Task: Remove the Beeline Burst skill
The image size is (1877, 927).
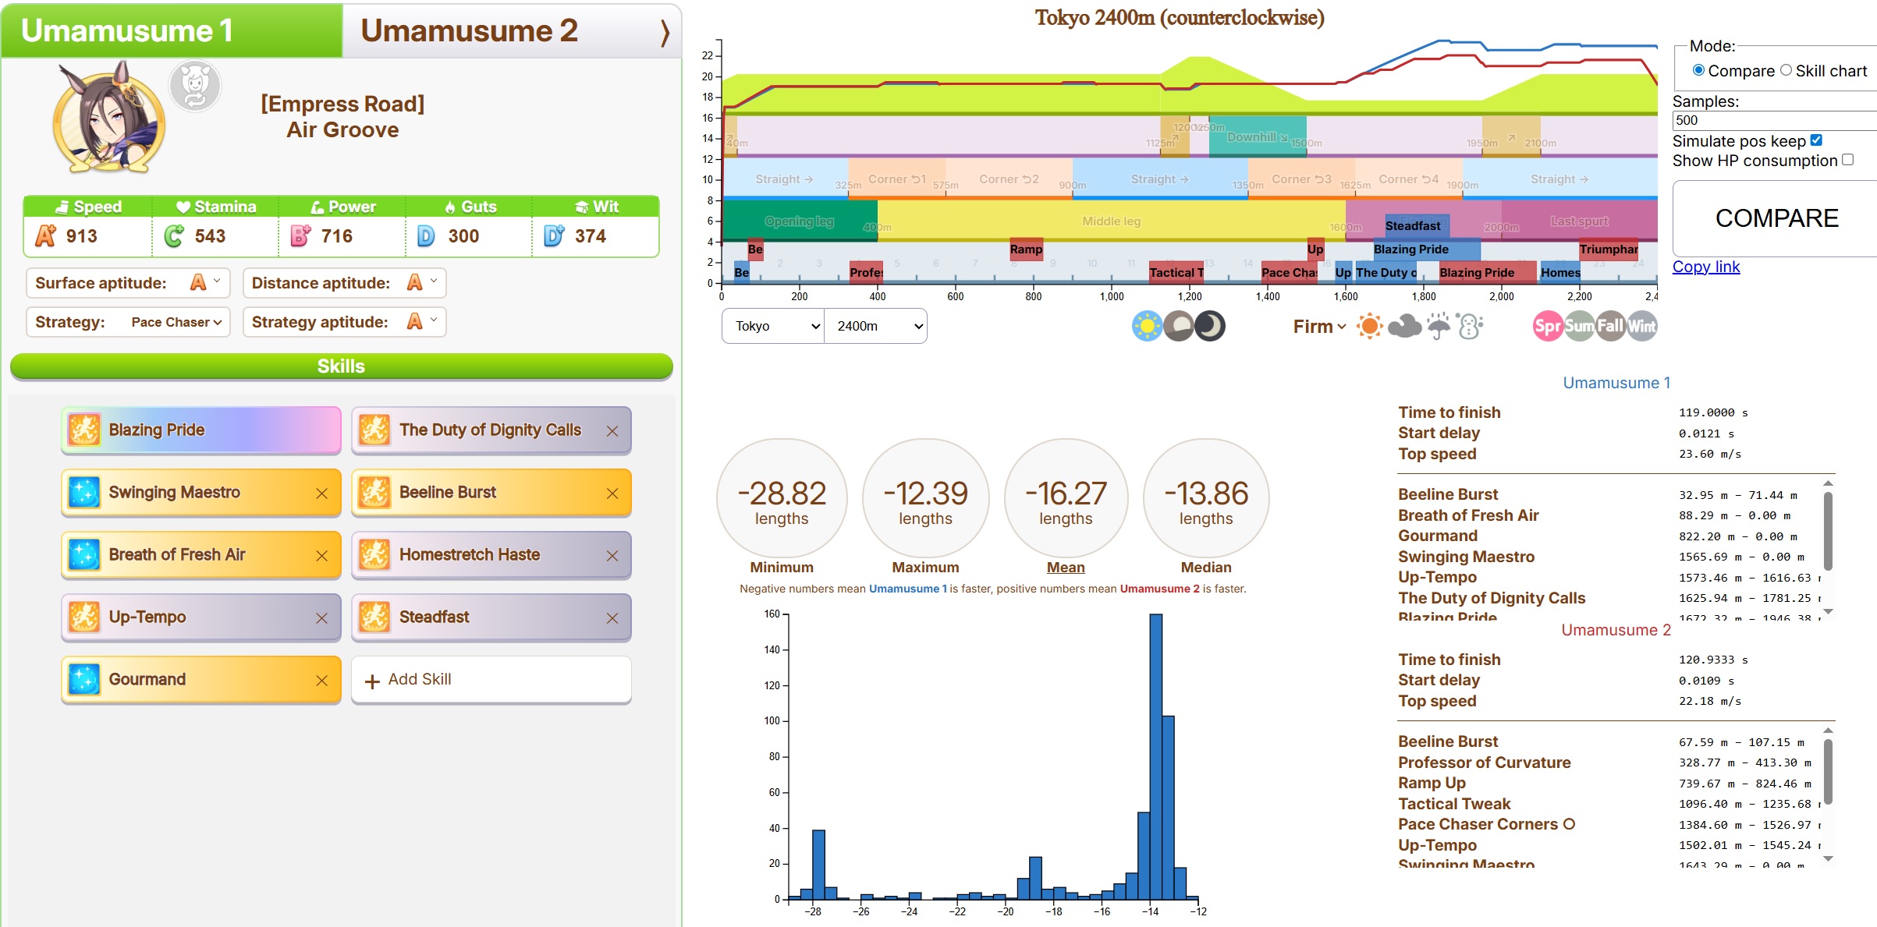Action: pyautogui.click(x=612, y=494)
